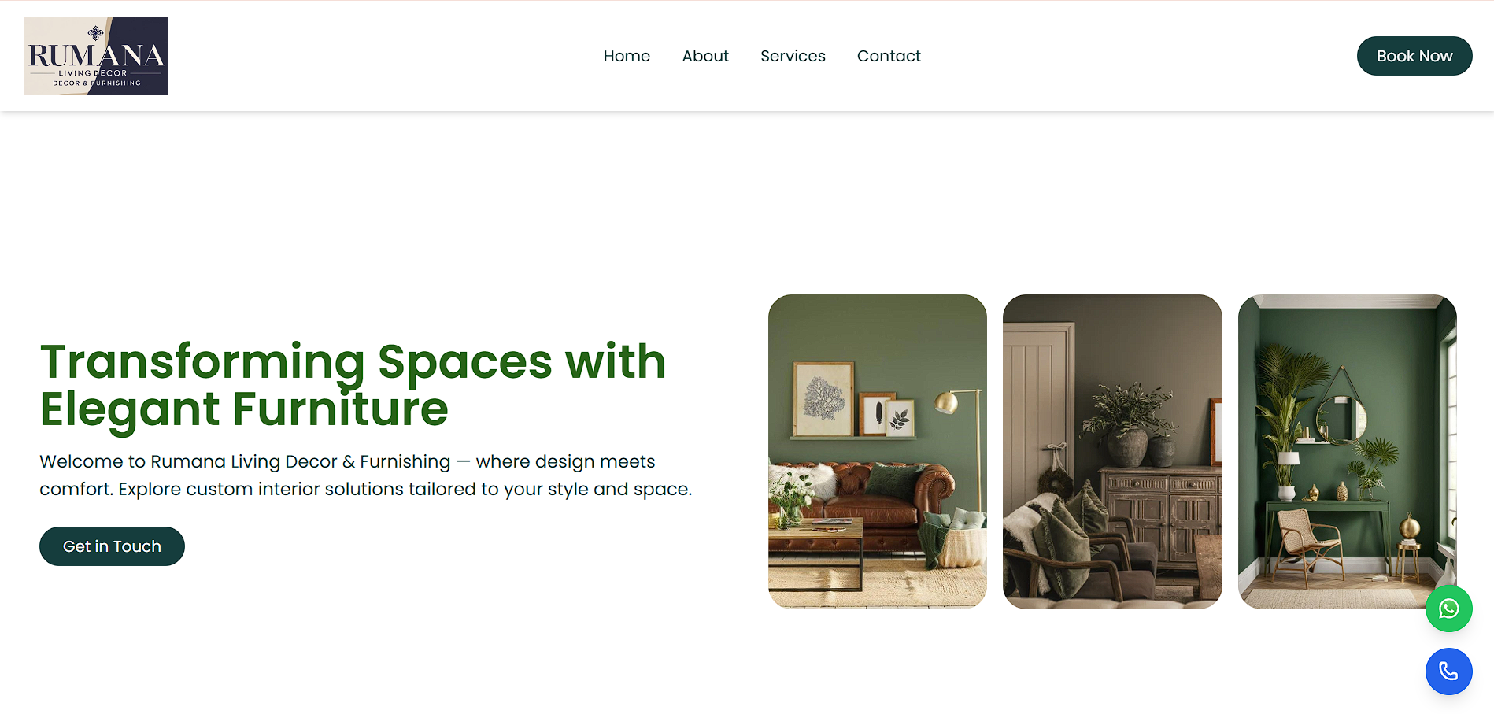1494x714 pixels.
Task: Click the welcome paragraph about Rumana Living Decor
Action: 365,475
